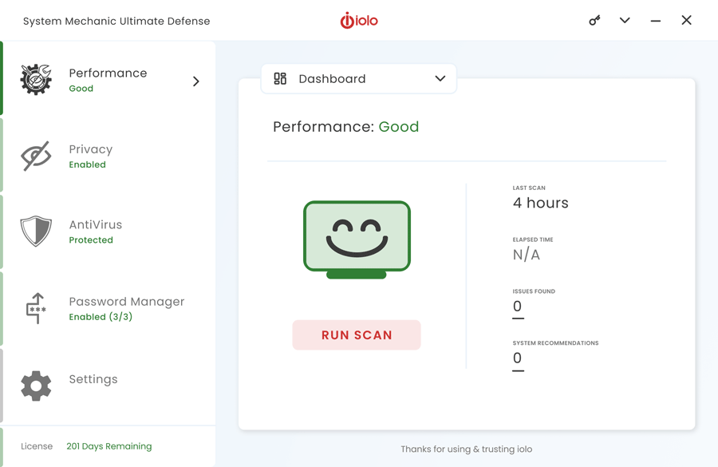The width and height of the screenshot is (718, 467).
Task: Select the Performance menu label
Action: click(108, 73)
